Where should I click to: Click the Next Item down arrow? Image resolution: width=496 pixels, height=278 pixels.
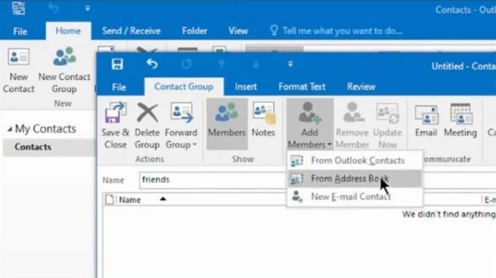click(x=256, y=64)
